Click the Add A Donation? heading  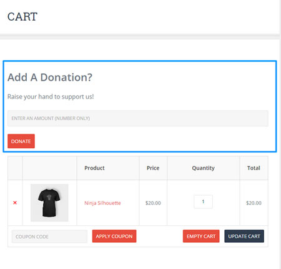(50, 78)
